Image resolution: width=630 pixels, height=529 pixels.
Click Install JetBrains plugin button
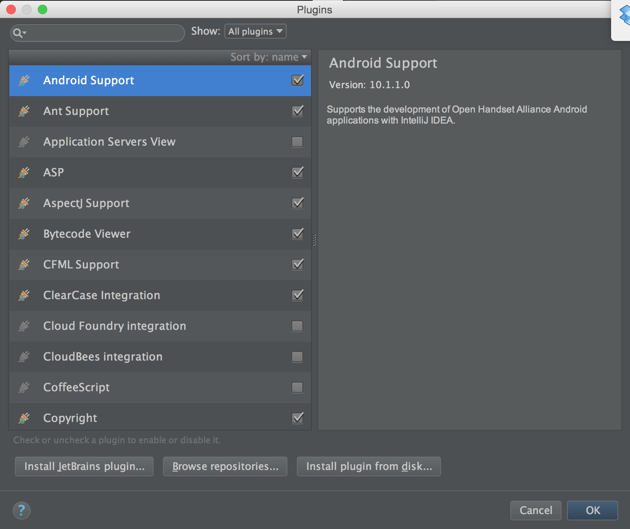(x=84, y=466)
